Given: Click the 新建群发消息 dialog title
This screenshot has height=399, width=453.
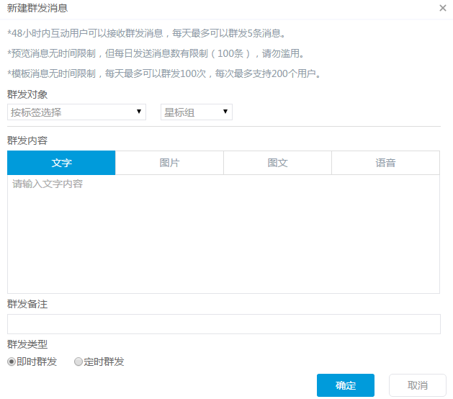Looking at the screenshot, I should point(38,8).
